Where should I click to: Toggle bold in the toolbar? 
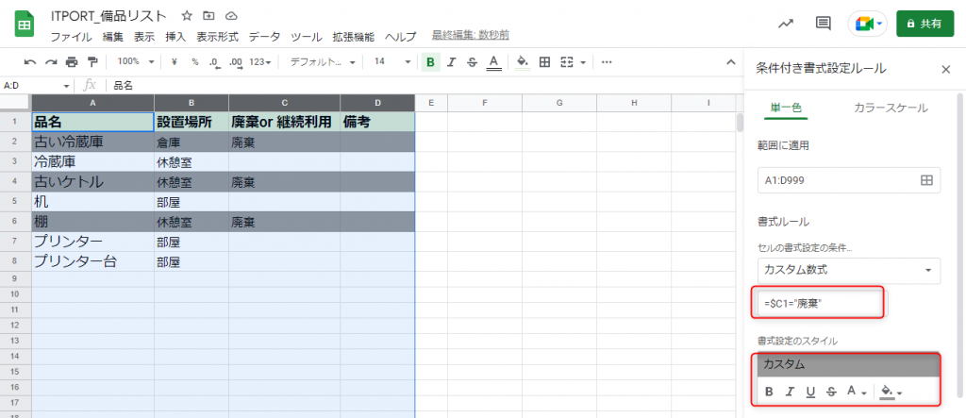(x=430, y=62)
